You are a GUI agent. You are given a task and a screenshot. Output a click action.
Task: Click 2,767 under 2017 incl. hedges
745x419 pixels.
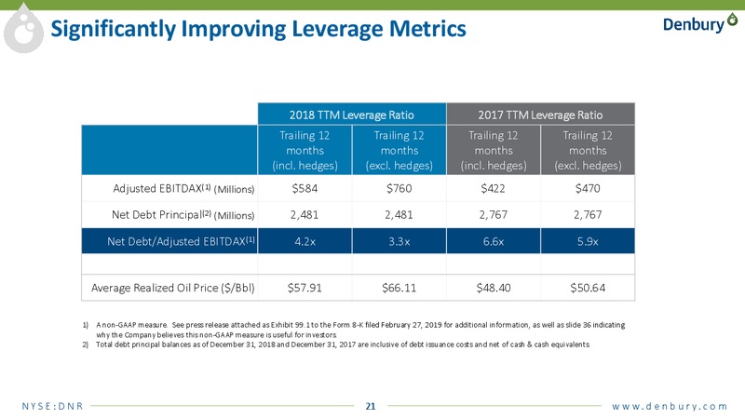point(494,215)
